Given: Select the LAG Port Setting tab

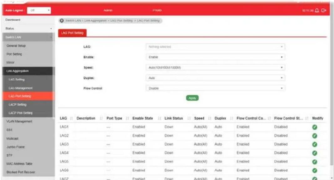Looking at the screenshot, I should 72,33.
